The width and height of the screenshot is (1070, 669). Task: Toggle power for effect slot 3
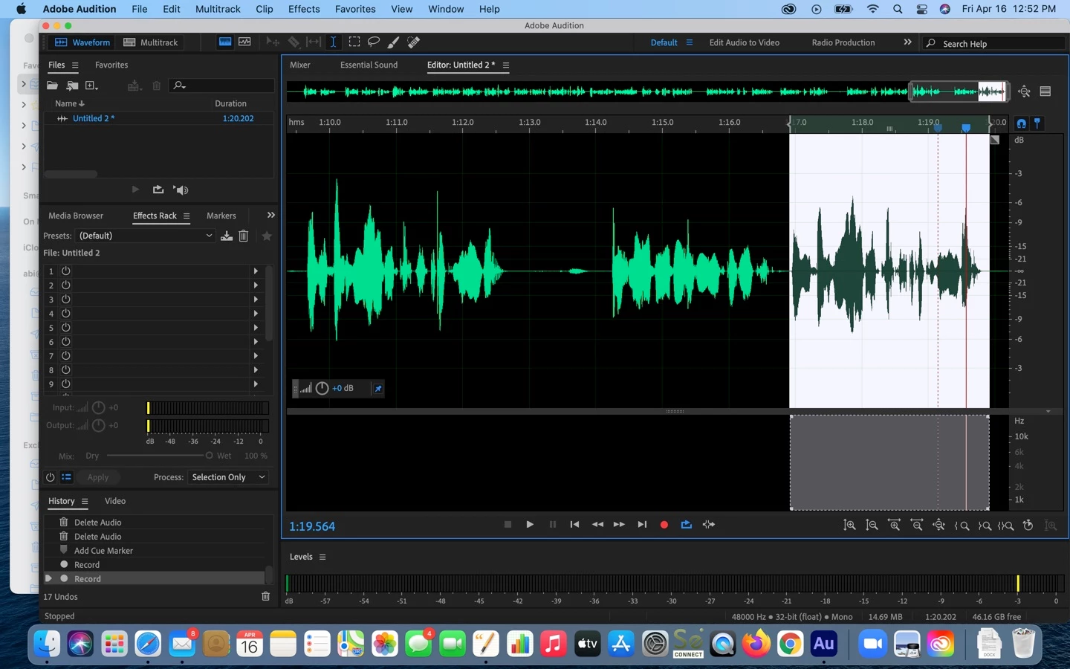click(65, 300)
